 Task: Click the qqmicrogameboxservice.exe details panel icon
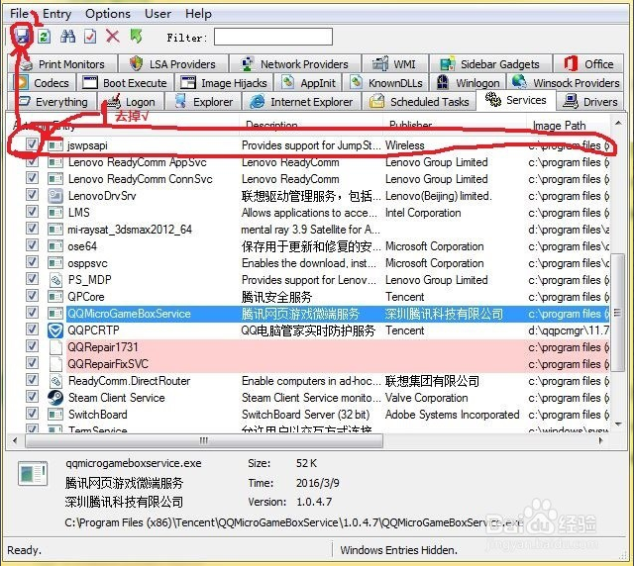(x=33, y=473)
